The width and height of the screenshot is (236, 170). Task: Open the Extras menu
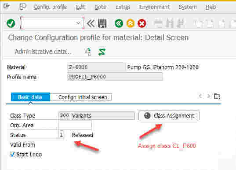123,7
